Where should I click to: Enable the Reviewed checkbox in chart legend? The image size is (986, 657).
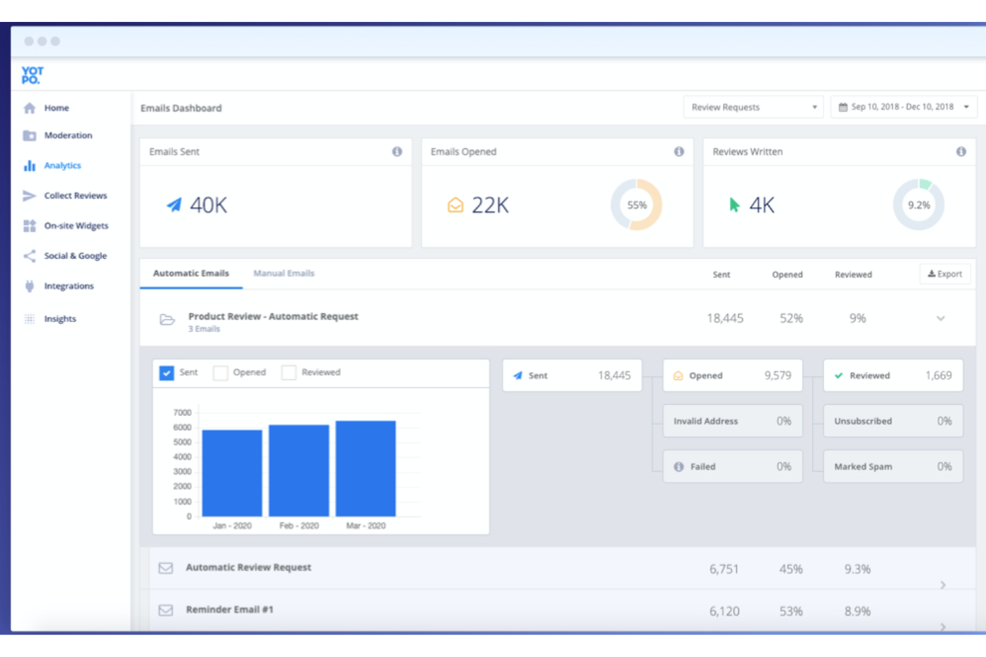click(288, 373)
